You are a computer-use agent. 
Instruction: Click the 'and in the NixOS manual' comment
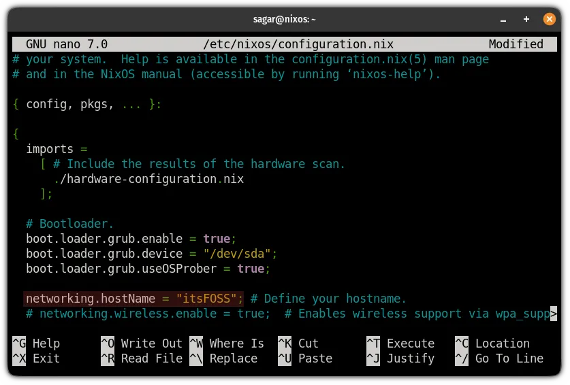click(x=227, y=74)
